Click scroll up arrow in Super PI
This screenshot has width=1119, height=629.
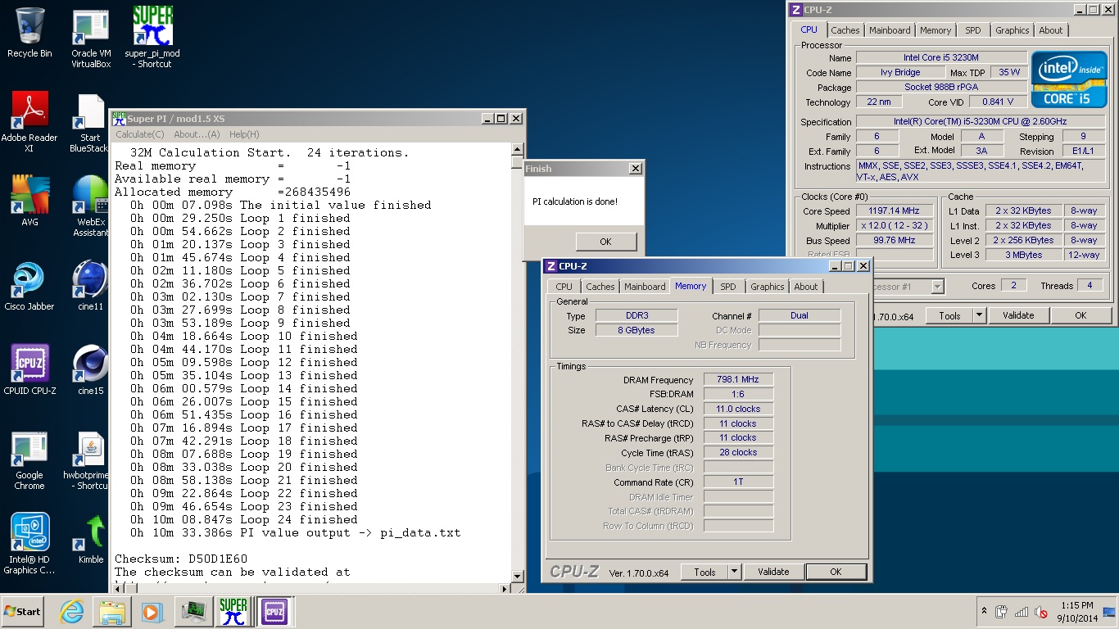(x=517, y=150)
